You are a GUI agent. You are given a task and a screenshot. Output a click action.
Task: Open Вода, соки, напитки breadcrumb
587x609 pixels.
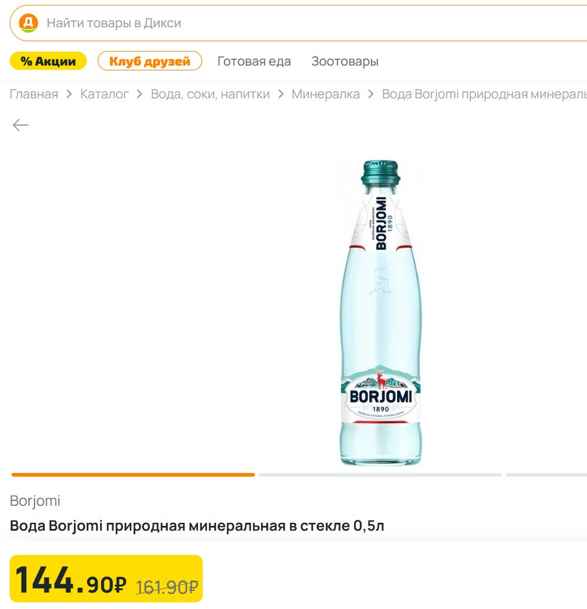click(210, 94)
